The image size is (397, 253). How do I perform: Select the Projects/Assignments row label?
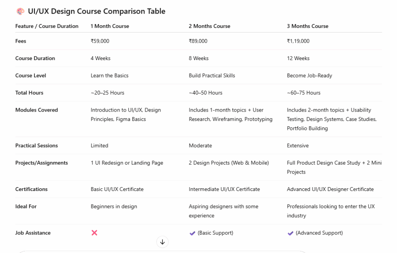click(x=41, y=163)
